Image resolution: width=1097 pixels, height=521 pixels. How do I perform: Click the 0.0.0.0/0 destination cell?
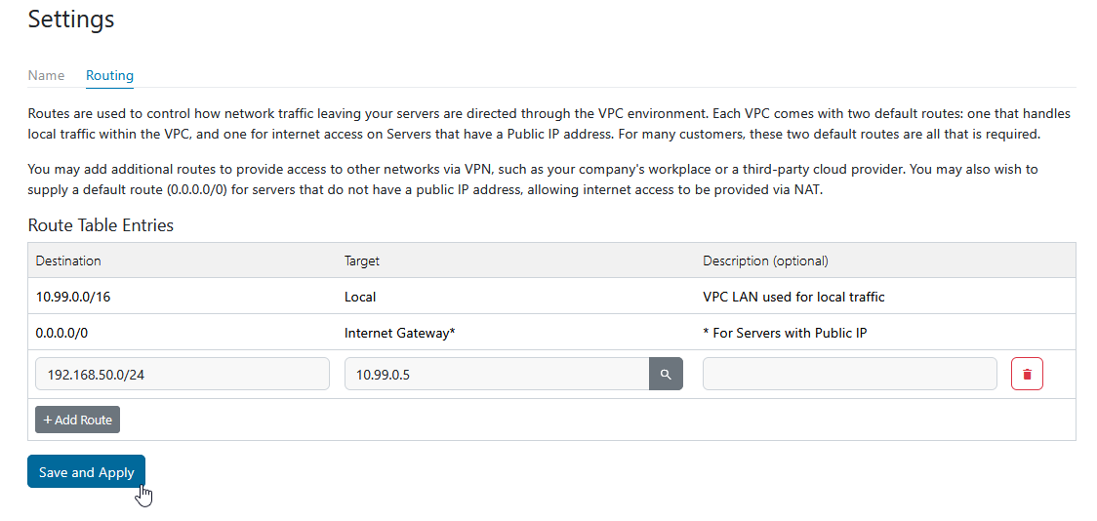[61, 334]
